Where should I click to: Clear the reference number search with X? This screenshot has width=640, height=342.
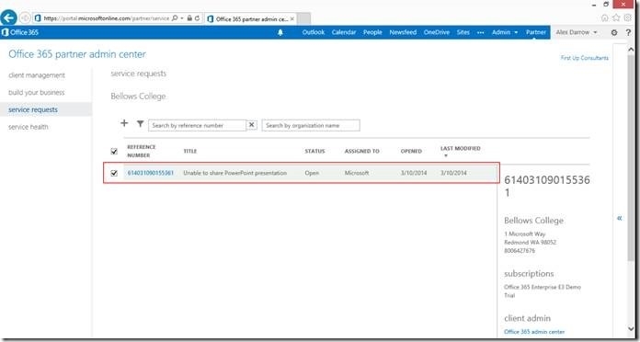tap(252, 125)
